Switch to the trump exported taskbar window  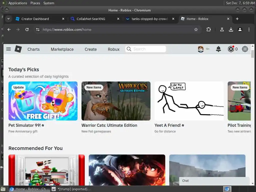click(x=71, y=189)
